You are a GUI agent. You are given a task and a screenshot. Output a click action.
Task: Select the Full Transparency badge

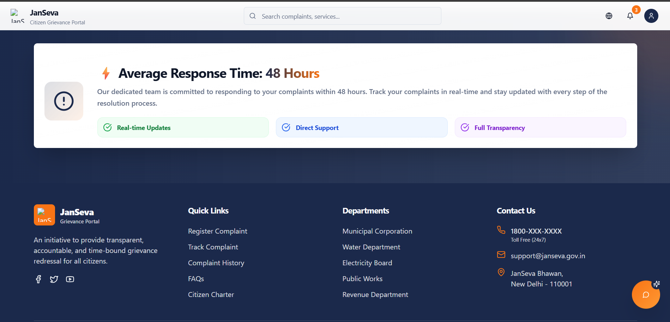pyautogui.click(x=540, y=128)
